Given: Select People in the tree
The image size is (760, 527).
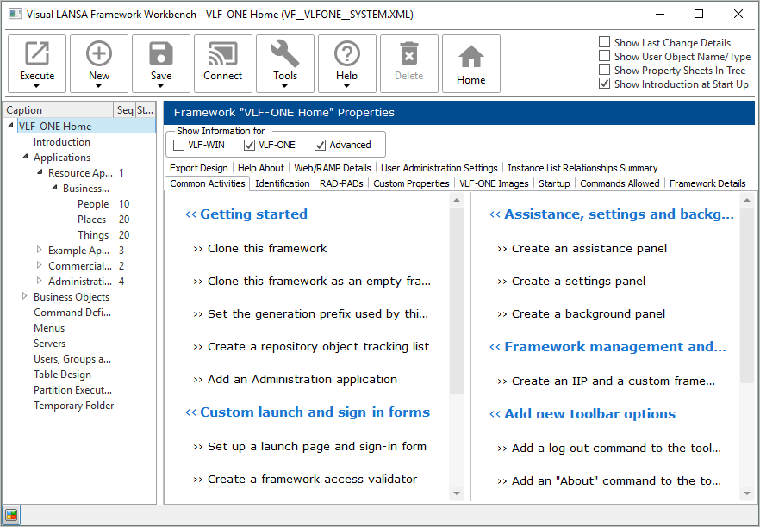Looking at the screenshot, I should 93,204.
